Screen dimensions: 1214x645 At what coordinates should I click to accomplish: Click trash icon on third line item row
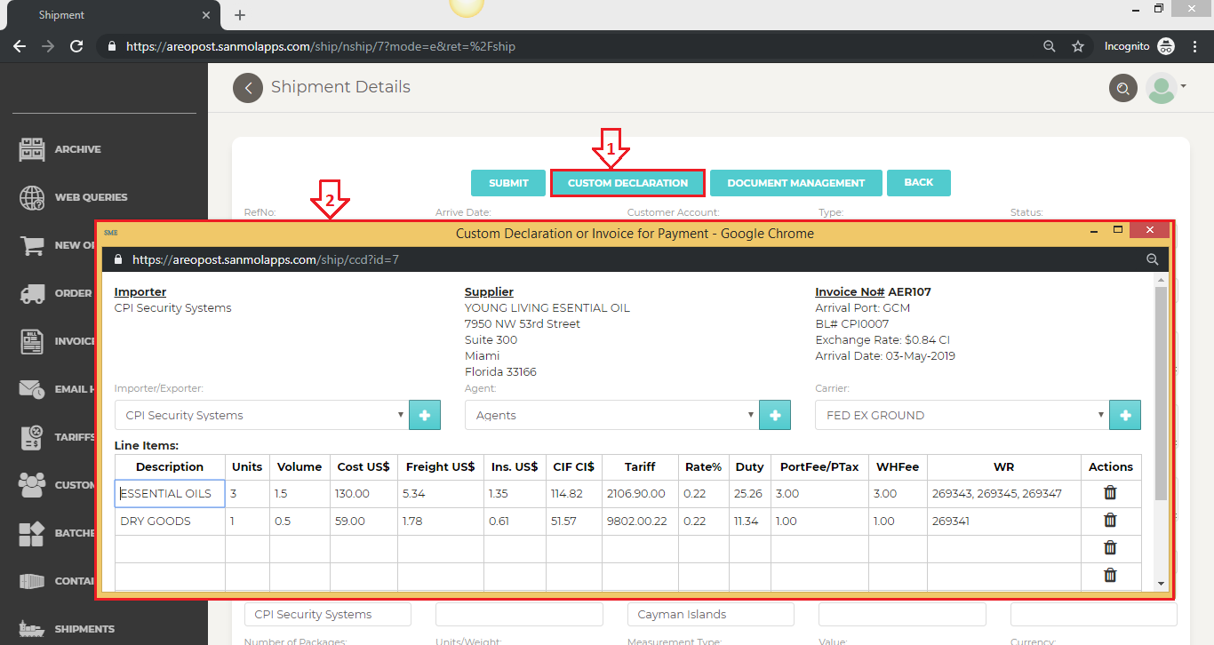point(1110,548)
